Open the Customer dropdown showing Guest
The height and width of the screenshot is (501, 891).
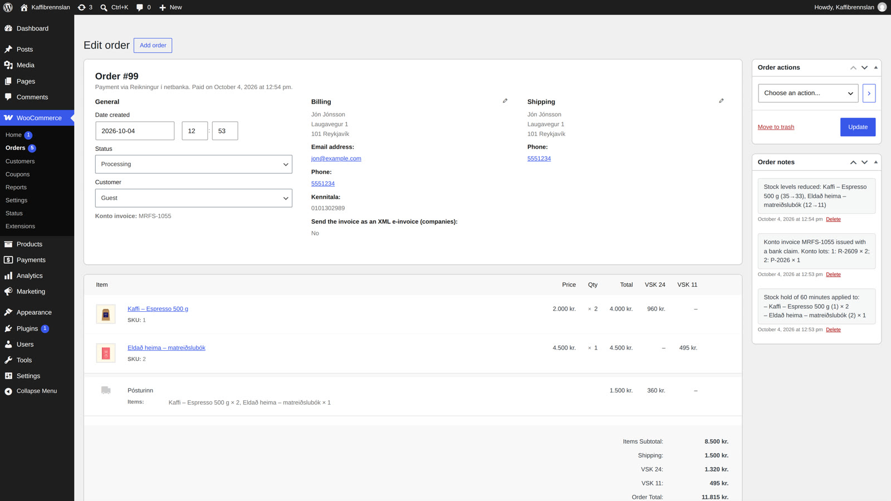193,198
